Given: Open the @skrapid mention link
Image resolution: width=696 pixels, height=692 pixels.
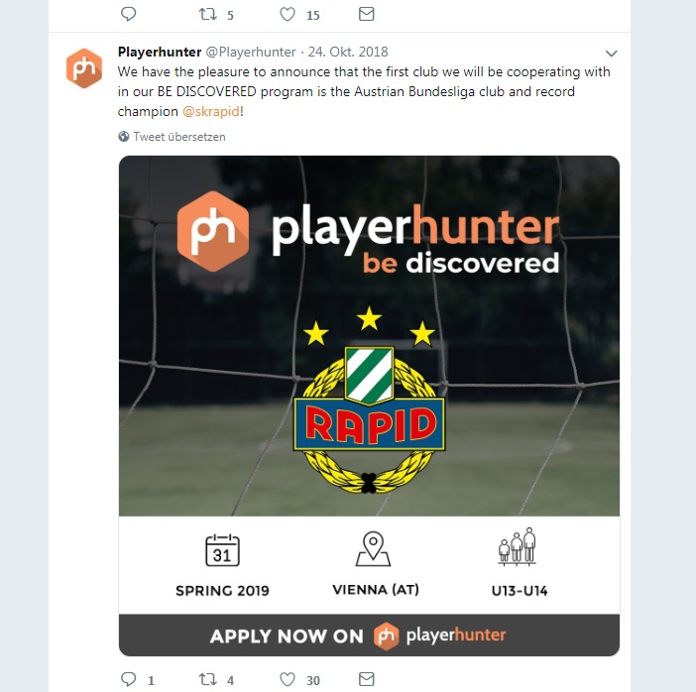Looking at the screenshot, I should pyautogui.click(x=211, y=111).
